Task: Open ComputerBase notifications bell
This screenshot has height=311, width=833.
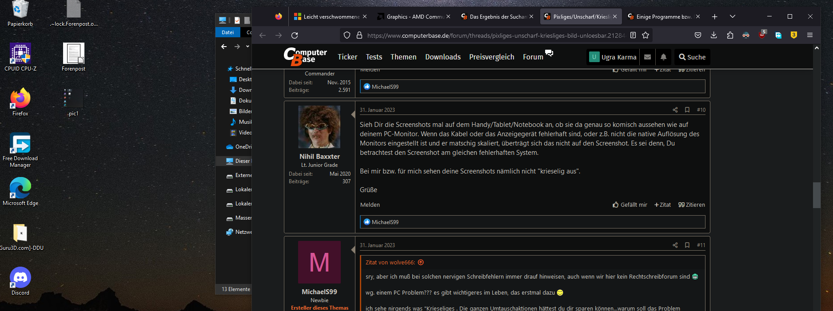Action: pos(663,57)
